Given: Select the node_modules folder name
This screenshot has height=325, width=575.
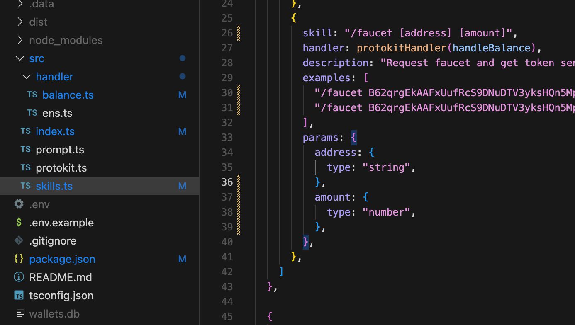Looking at the screenshot, I should click(x=66, y=40).
